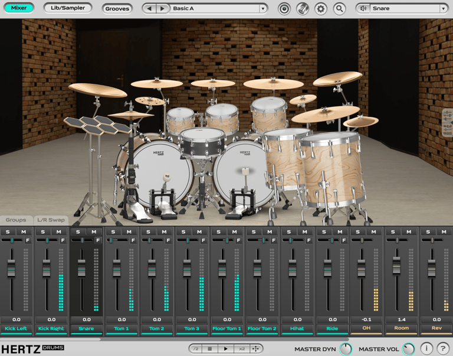Adjust the Master Vol knob

[x=409, y=349]
